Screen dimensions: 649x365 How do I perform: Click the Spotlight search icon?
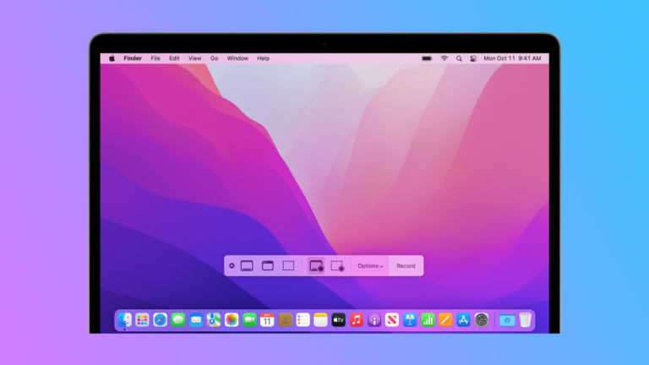pos(460,58)
